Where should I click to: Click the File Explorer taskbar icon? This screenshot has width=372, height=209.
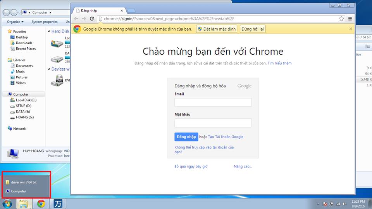(x=24, y=204)
